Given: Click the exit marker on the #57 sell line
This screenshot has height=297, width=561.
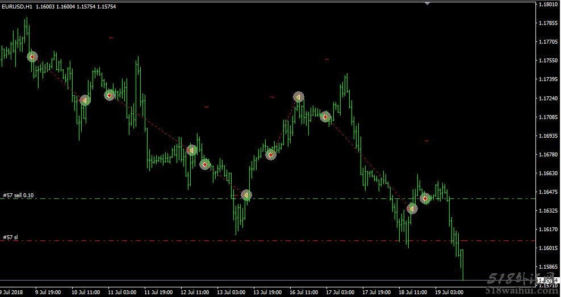Looking at the screenshot, I should (x=246, y=195).
